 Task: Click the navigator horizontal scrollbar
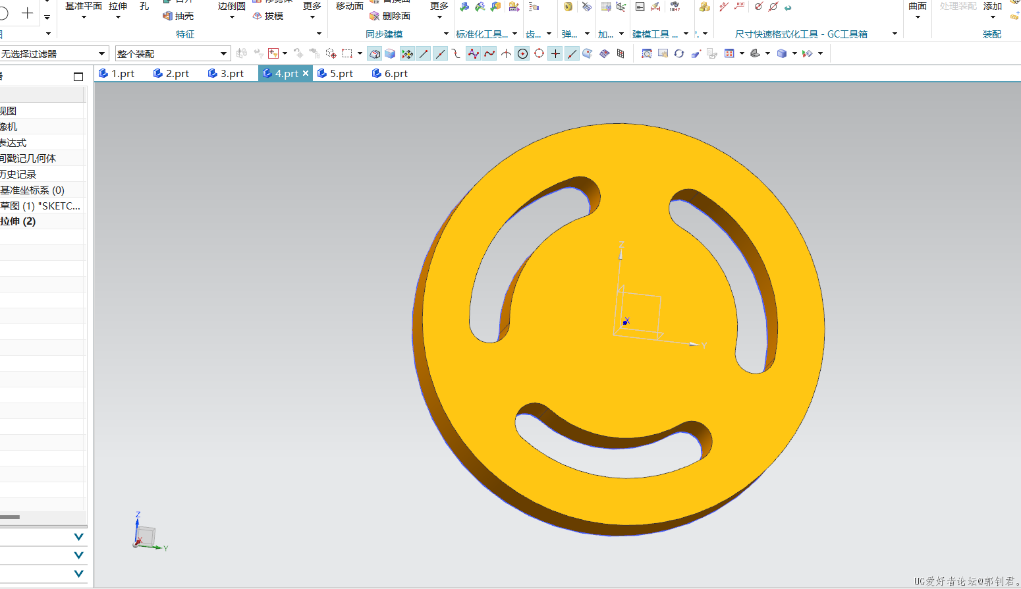tap(10, 517)
